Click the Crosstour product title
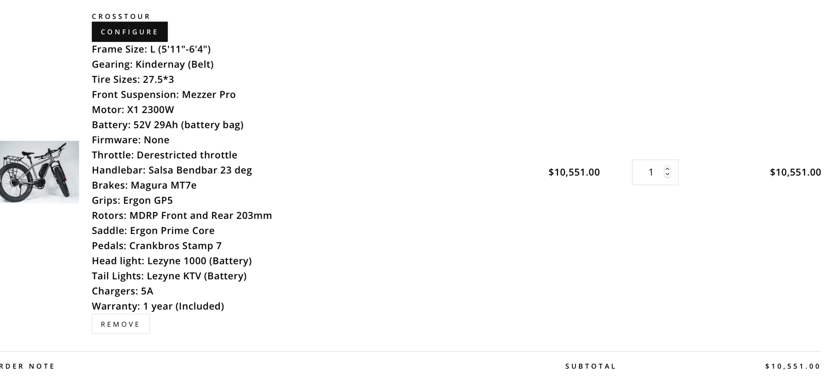Screen dimensions: 826x380 tap(121, 17)
